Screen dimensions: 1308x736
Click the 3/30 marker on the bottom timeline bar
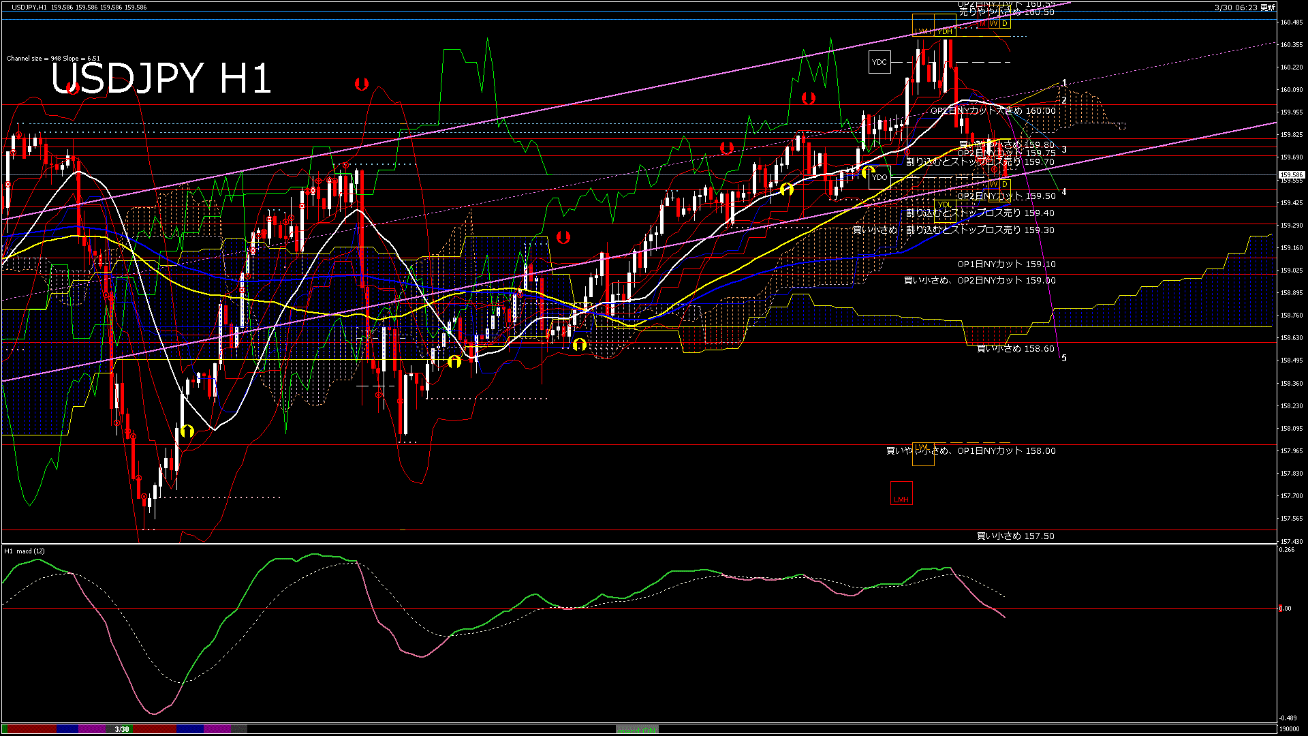pyautogui.click(x=121, y=729)
